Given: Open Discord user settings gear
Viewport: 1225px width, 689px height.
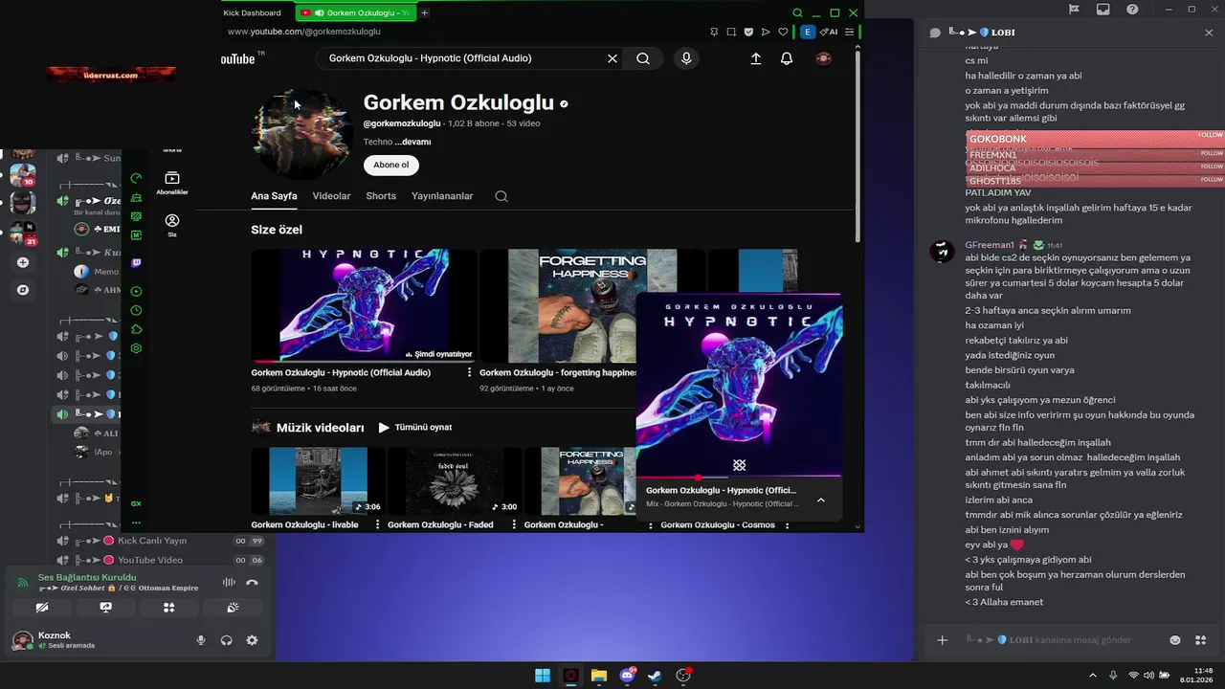Looking at the screenshot, I should point(252,640).
